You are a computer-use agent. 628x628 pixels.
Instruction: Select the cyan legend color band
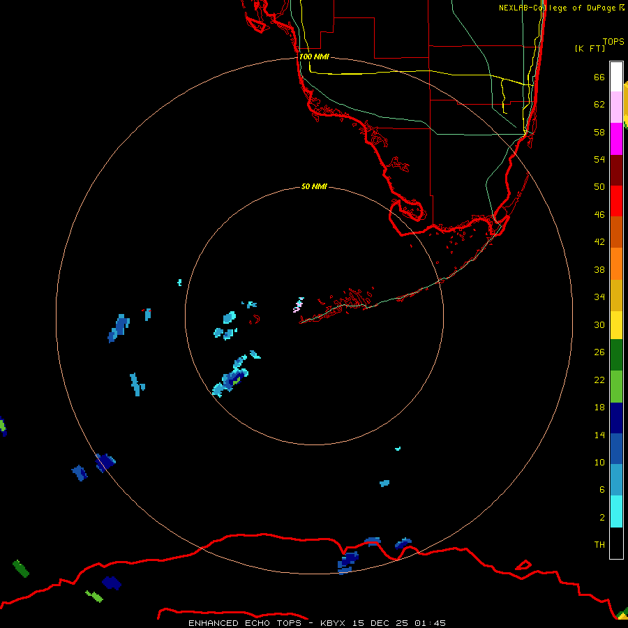[x=616, y=512]
